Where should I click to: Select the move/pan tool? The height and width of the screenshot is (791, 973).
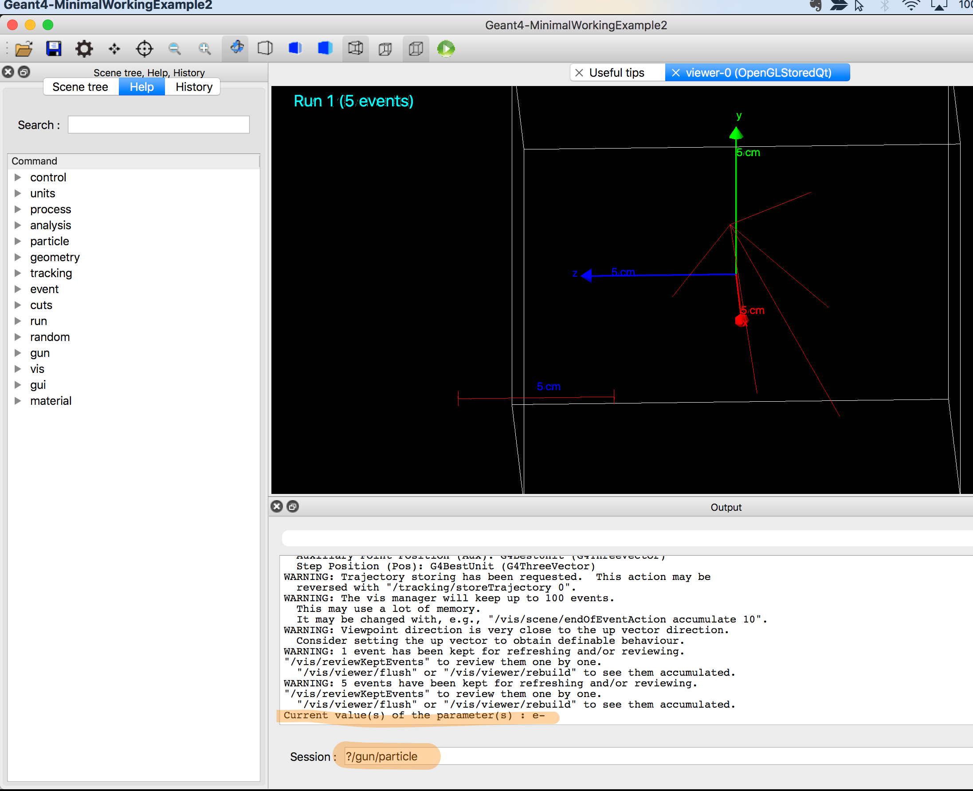click(114, 48)
